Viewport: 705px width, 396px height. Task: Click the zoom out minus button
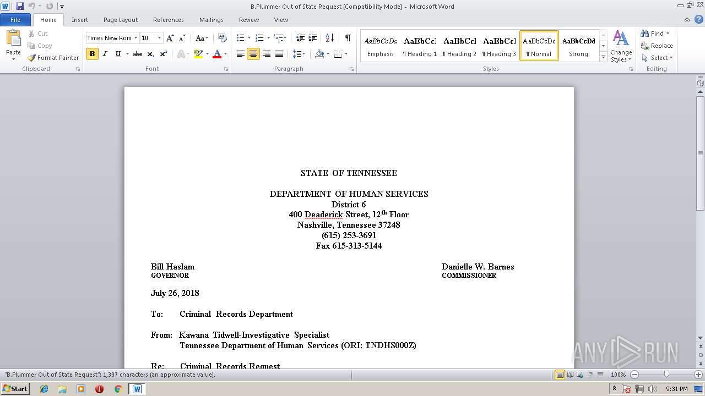click(634, 375)
